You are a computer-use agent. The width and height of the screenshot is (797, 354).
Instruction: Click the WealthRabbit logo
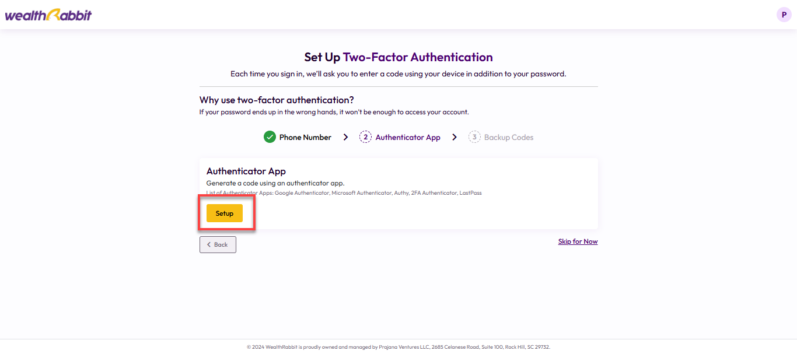48,15
